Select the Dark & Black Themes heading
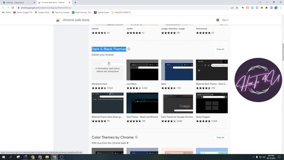Viewport: 284px width, 160px height. point(109,49)
